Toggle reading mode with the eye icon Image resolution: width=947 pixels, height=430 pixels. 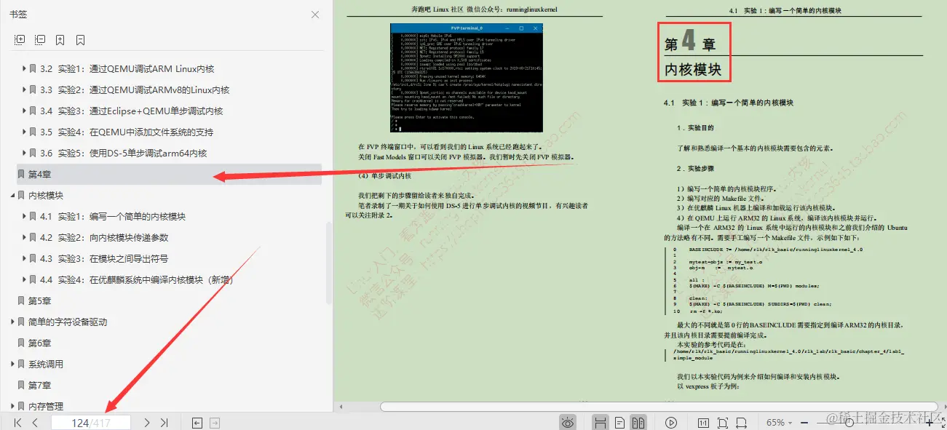click(568, 422)
